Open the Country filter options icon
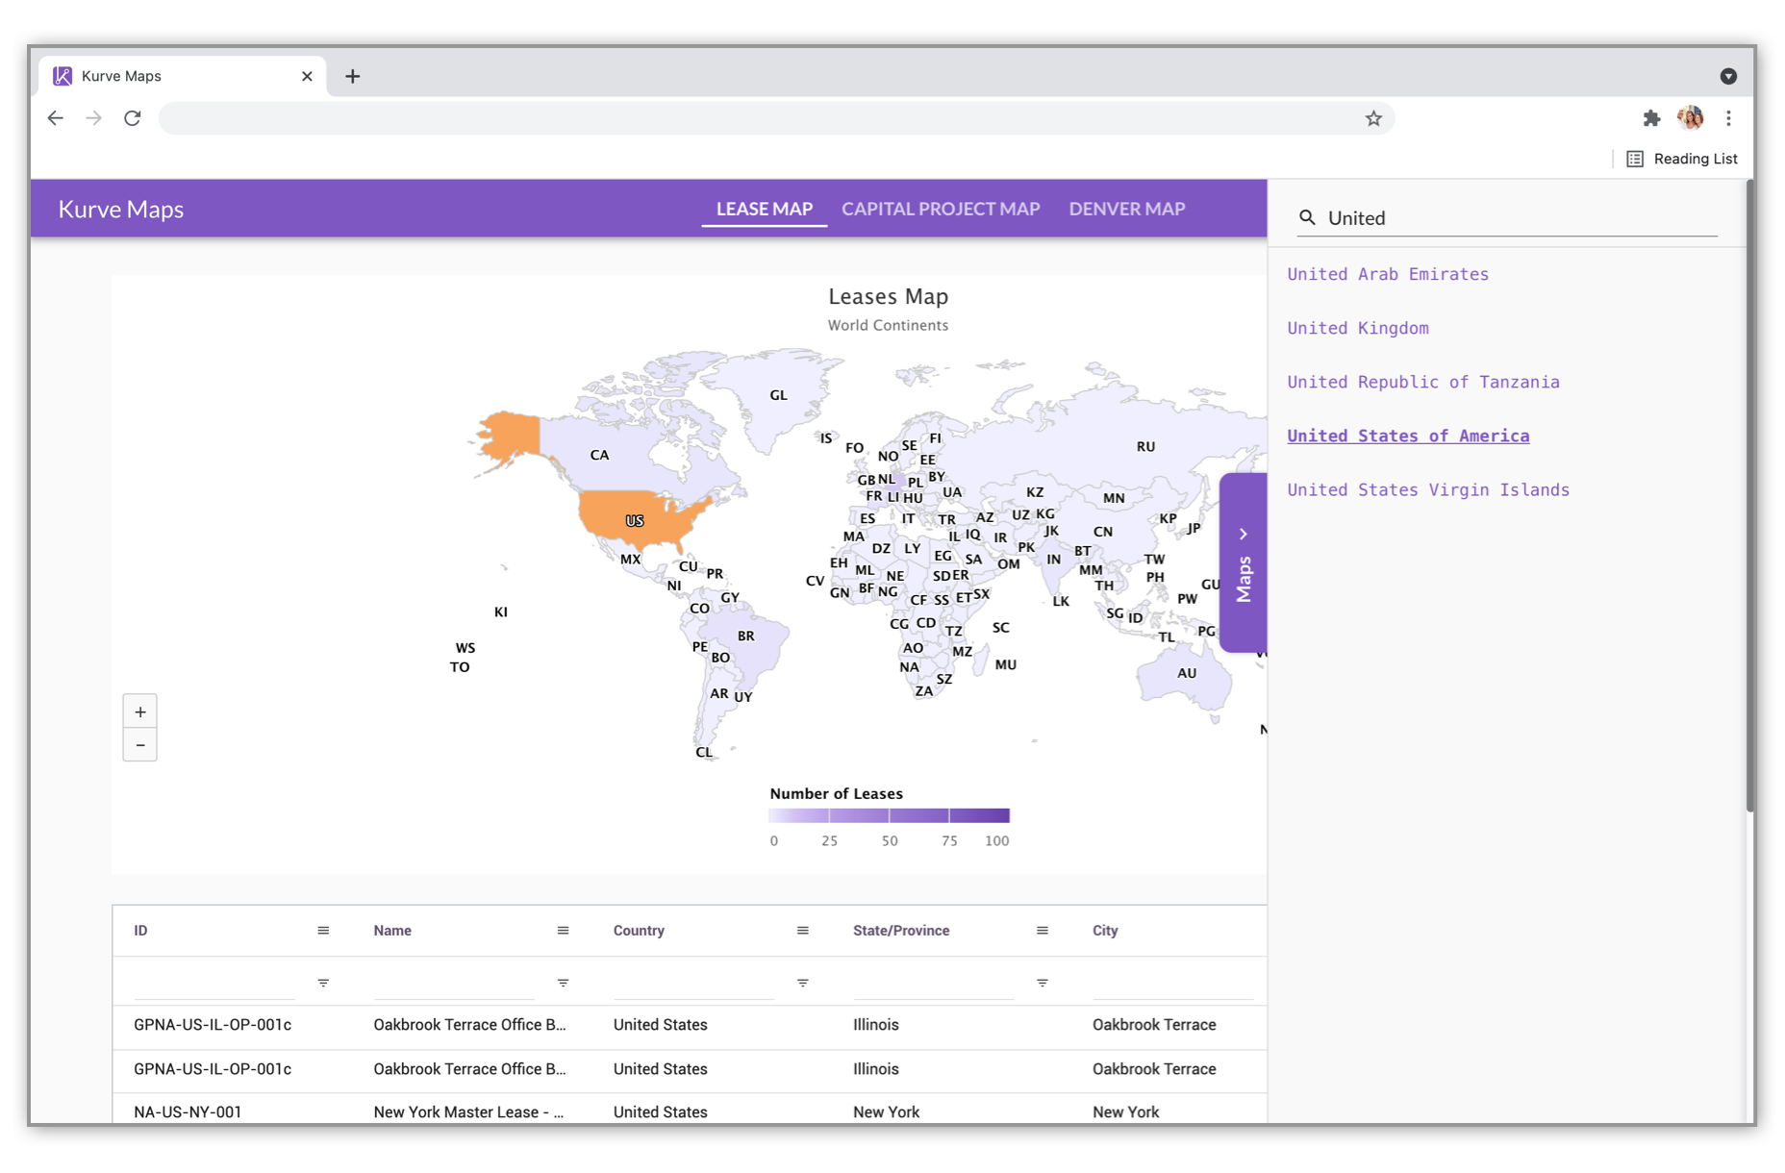This screenshot has height=1173, width=1785. coord(802,983)
